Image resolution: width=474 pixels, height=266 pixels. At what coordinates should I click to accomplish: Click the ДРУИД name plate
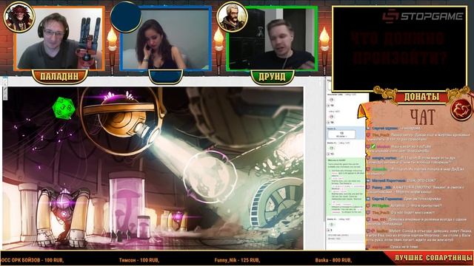click(x=272, y=77)
